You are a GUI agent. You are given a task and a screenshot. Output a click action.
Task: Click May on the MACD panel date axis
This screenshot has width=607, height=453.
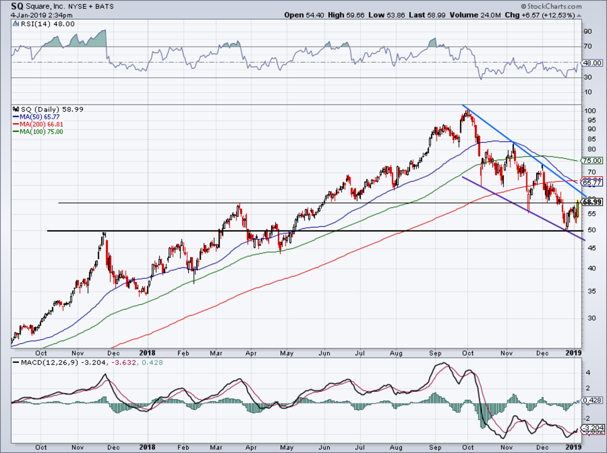coord(288,447)
